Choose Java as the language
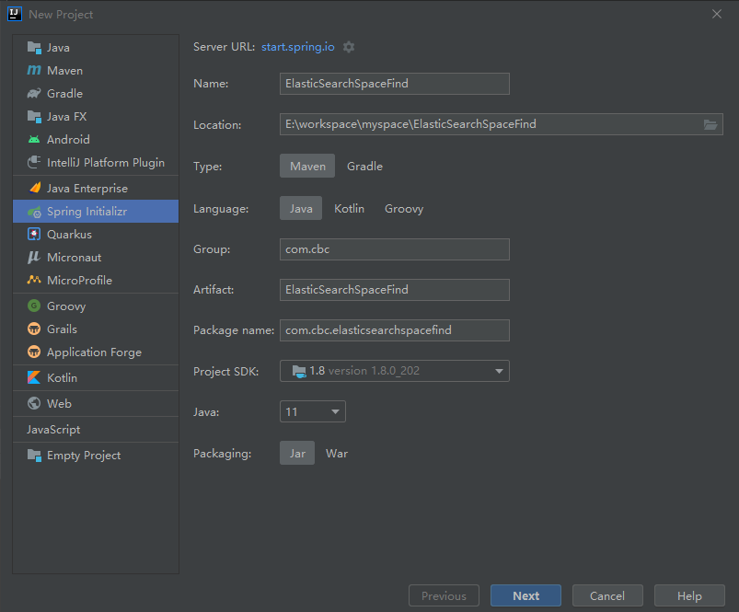 pos(301,208)
